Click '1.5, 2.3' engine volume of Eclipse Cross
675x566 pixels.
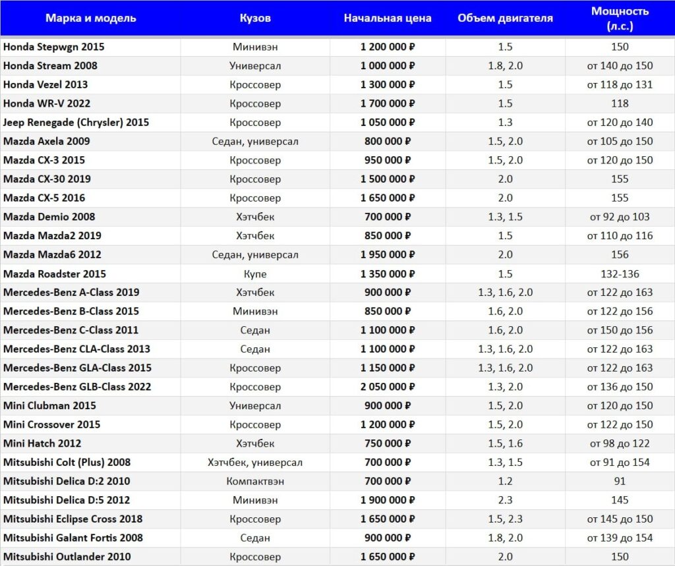(506, 519)
